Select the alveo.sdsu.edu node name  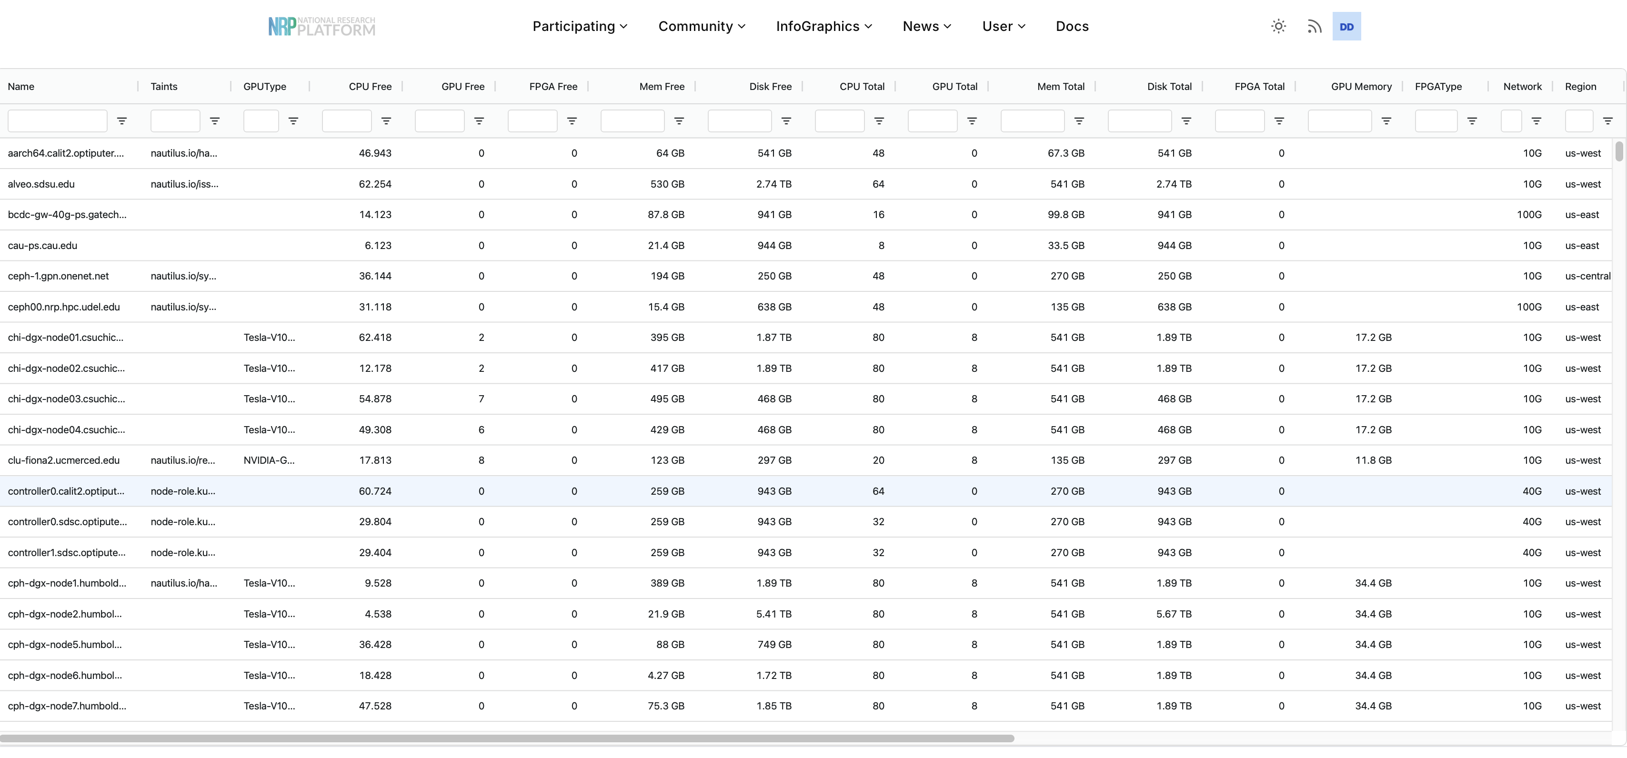41,184
